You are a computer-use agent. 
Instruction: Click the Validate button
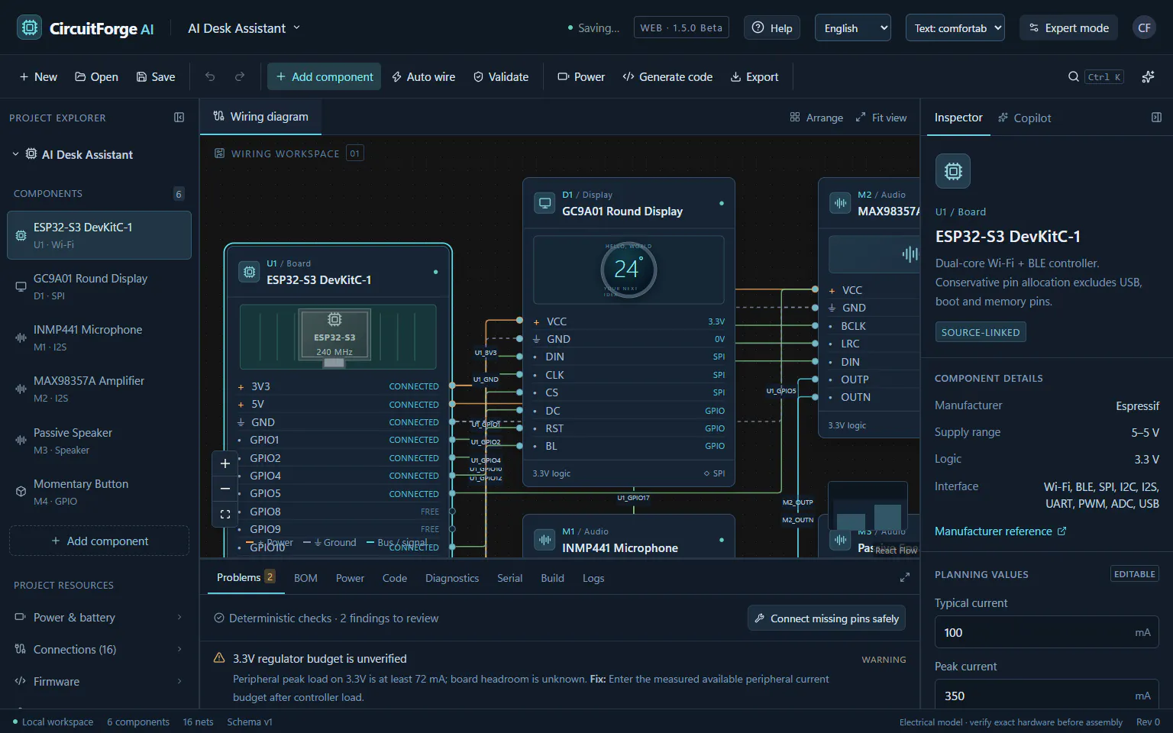click(501, 76)
